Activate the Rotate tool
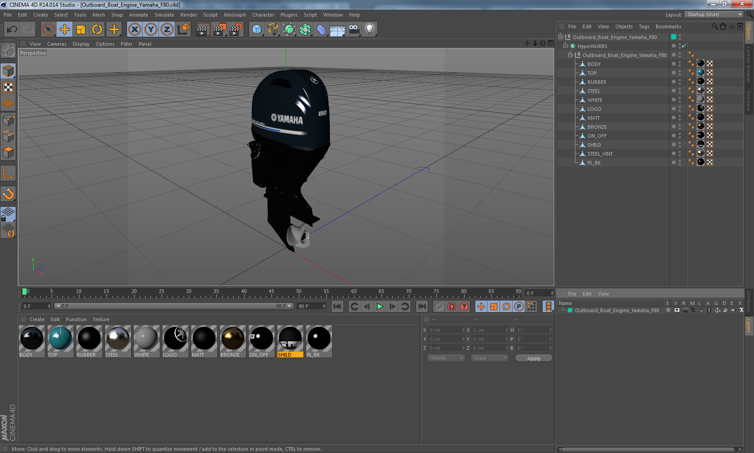Screen dimensions: 754x453 click(x=97, y=30)
